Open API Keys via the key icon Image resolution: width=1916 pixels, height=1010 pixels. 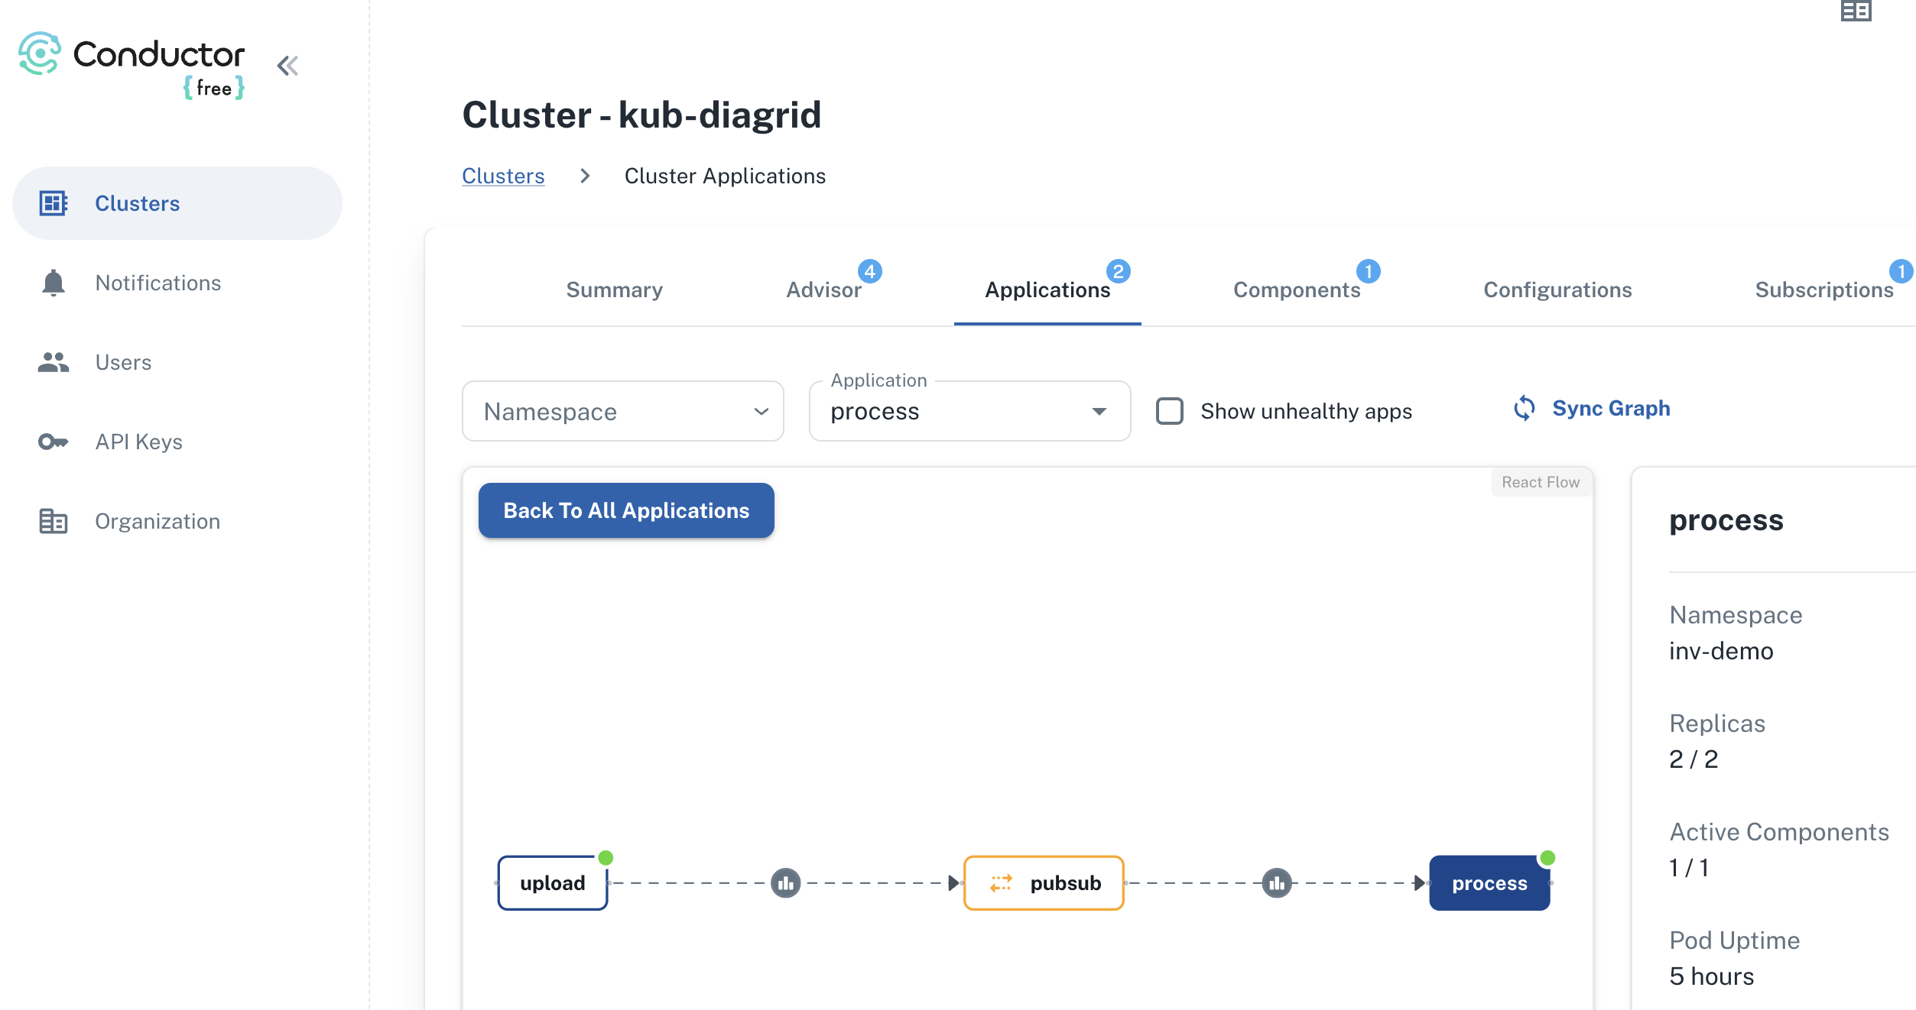click(x=53, y=442)
